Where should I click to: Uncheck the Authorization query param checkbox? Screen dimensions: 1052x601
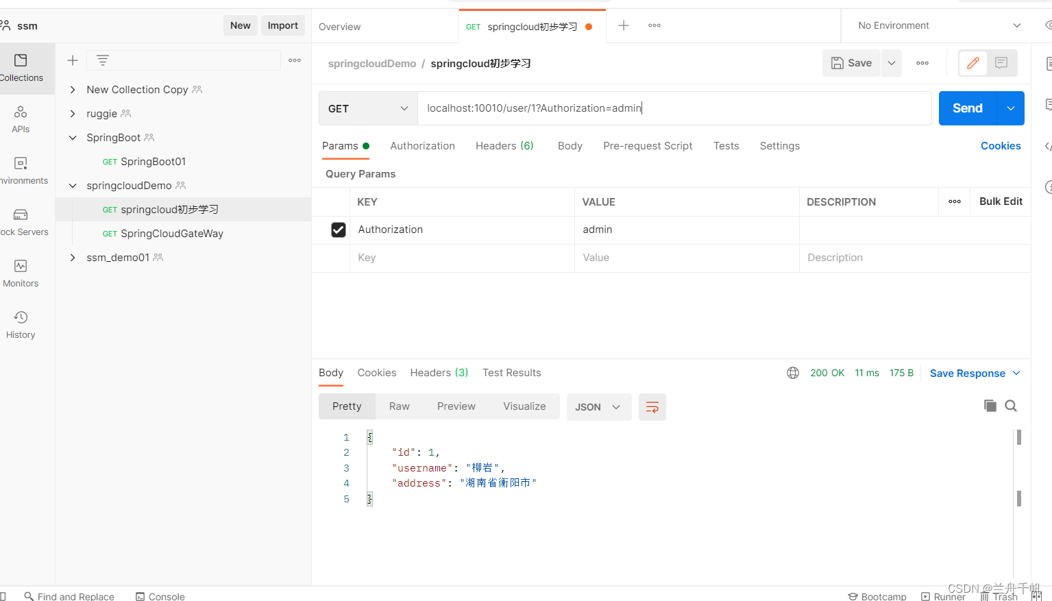pyautogui.click(x=339, y=230)
